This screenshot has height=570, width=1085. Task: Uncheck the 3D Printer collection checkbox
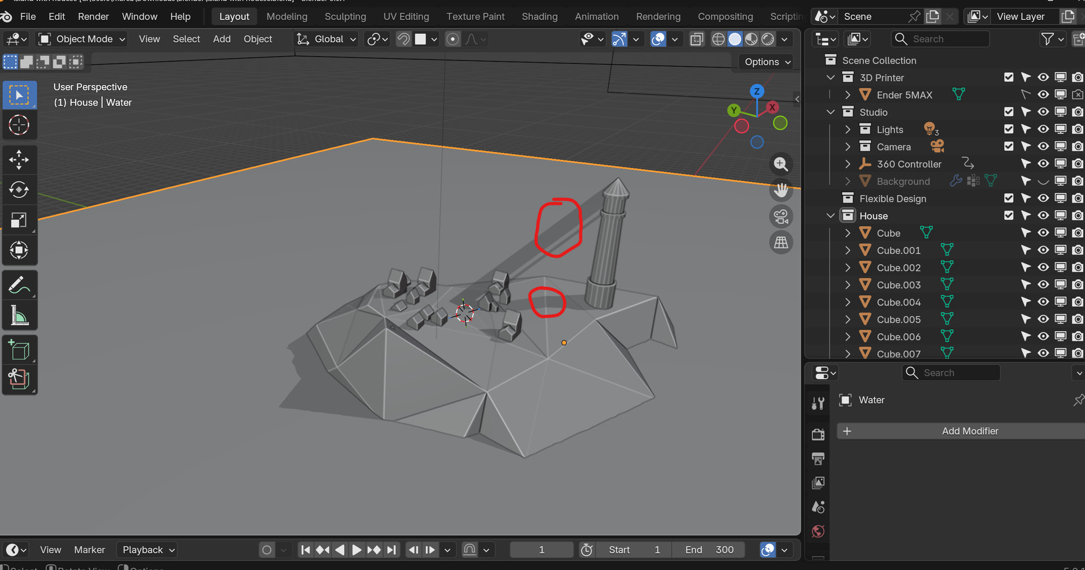click(1009, 77)
